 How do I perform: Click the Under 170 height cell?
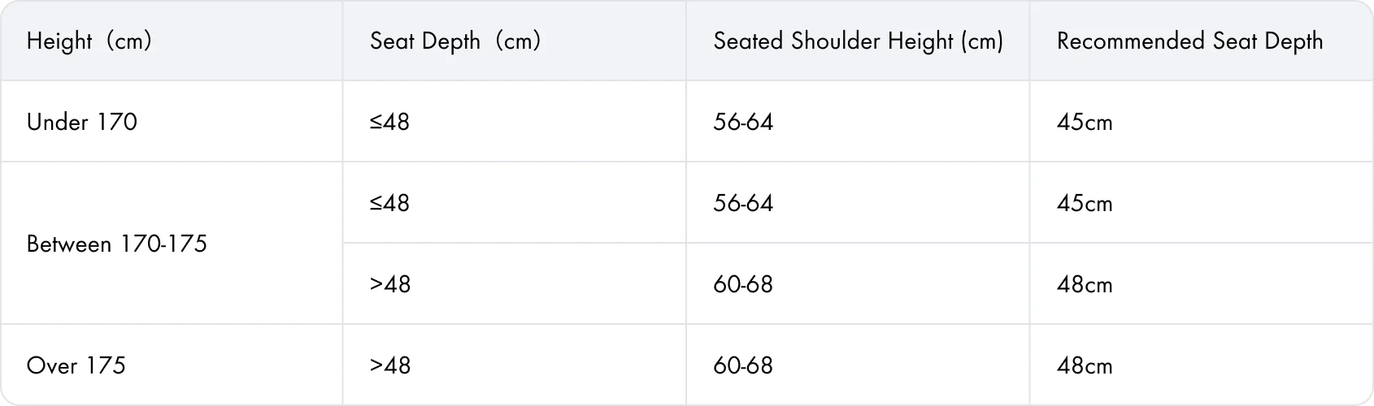coord(82,122)
